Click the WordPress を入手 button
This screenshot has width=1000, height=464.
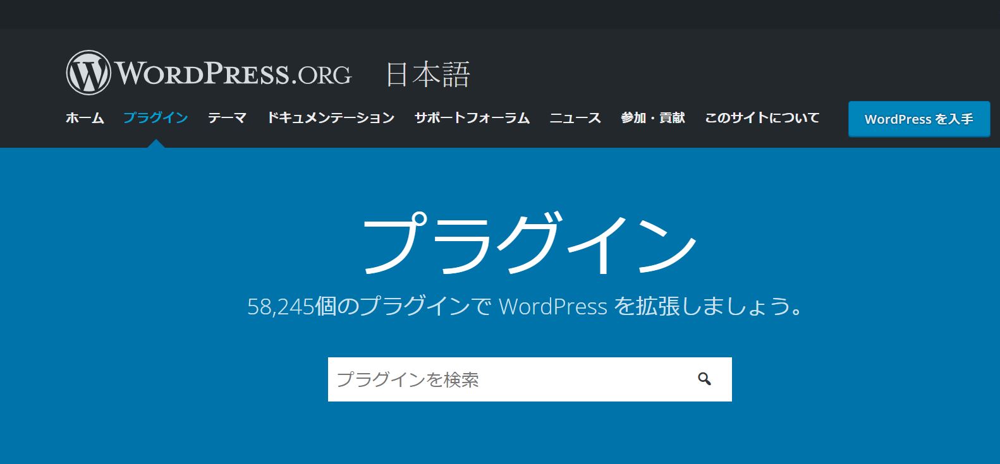point(919,119)
